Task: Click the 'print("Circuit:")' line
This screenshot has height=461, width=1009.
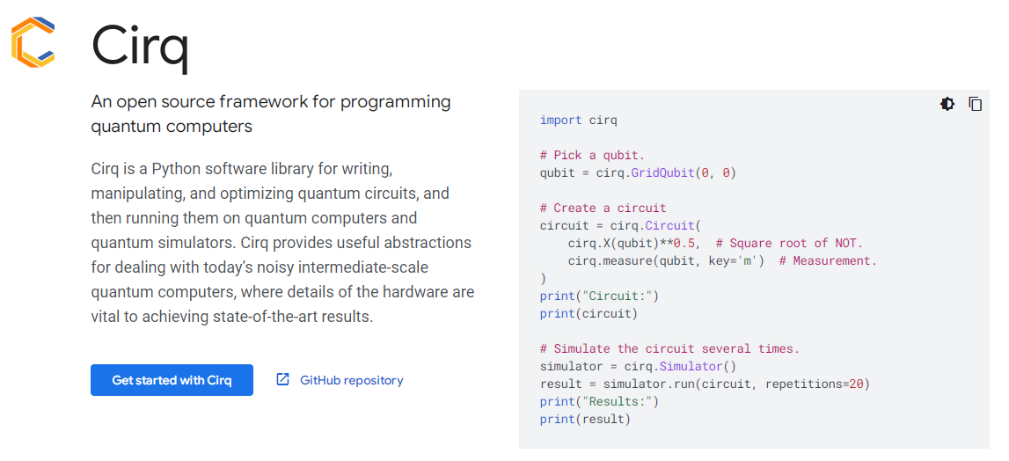Action: click(600, 296)
